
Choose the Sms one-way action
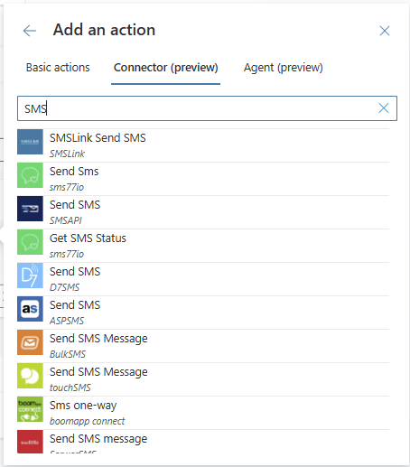point(203,413)
